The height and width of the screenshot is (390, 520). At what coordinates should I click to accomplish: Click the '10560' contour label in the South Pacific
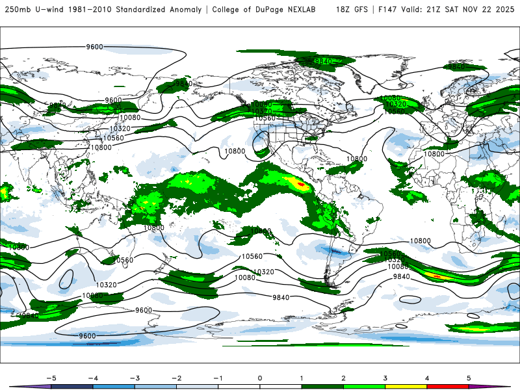(252, 256)
